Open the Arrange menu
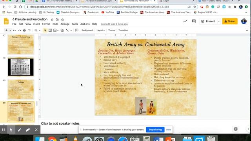This screenshot has height=141, width=251. [65, 24]
